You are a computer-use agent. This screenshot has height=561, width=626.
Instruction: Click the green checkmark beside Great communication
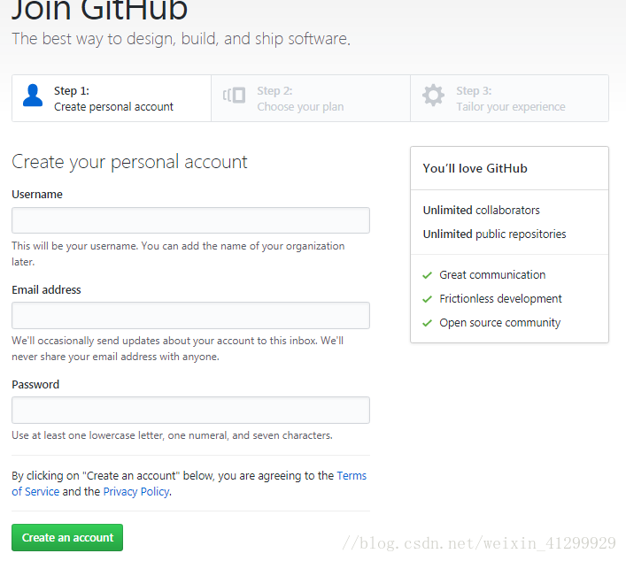pyautogui.click(x=427, y=275)
